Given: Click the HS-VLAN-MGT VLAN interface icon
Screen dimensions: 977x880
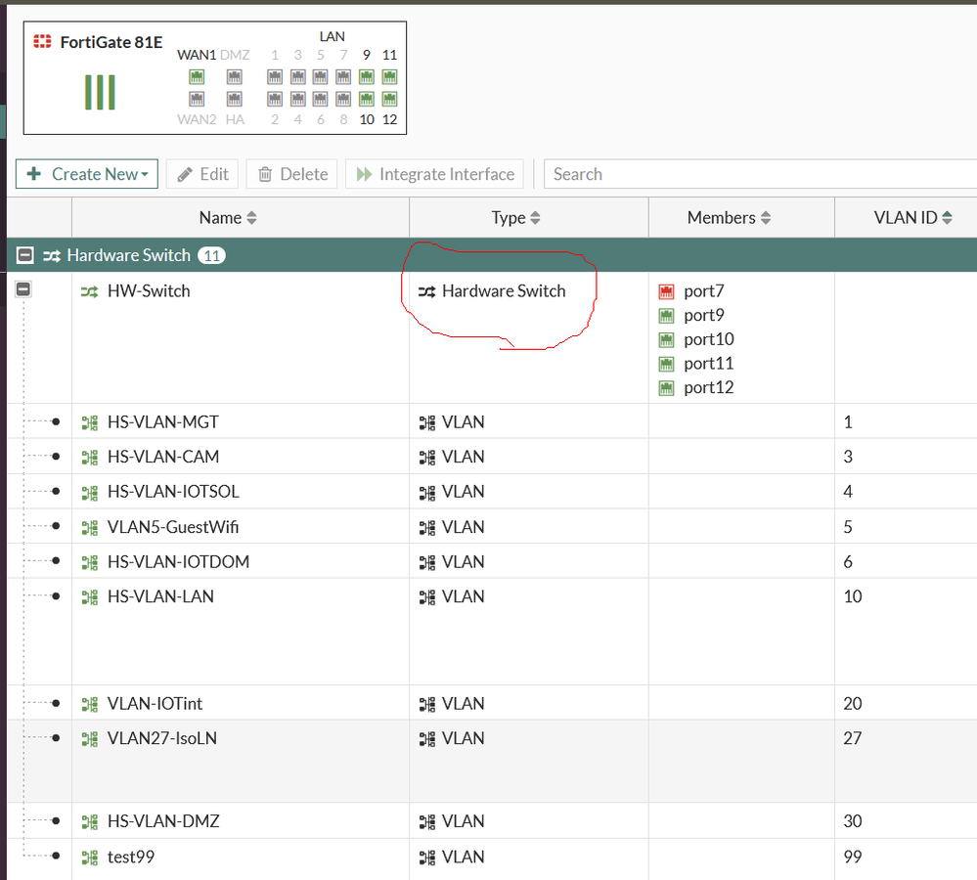Looking at the screenshot, I should pyautogui.click(x=90, y=422).
